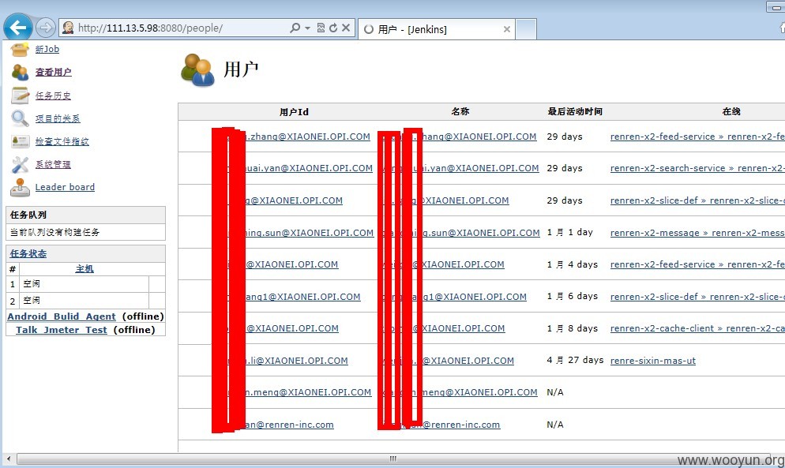Click the 新Job icon

20,49
